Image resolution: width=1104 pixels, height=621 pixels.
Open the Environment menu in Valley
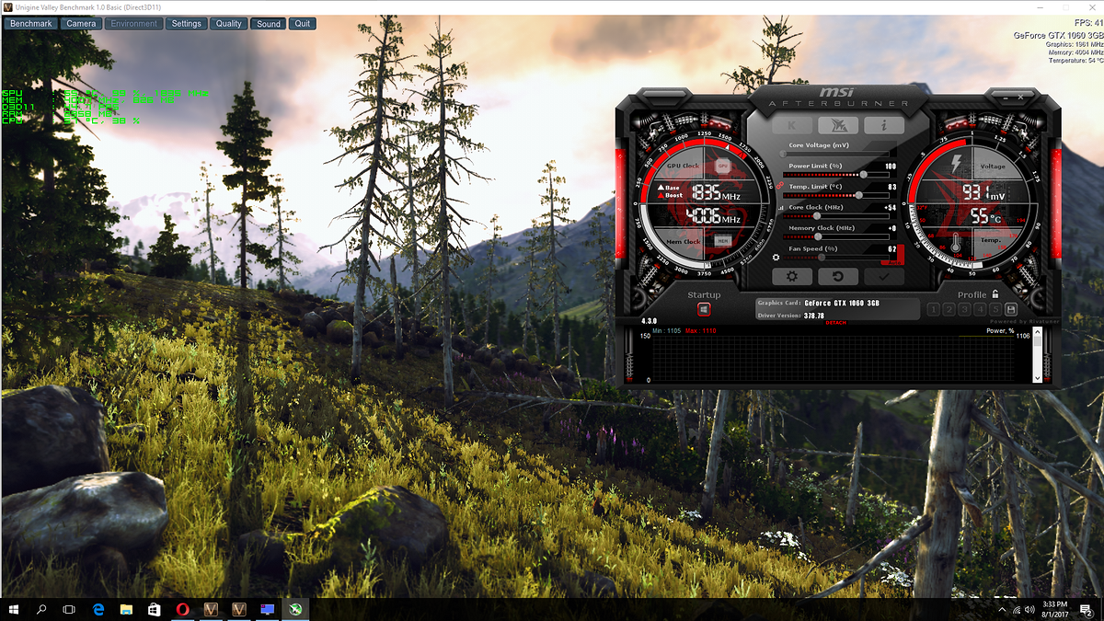(134, 24)
